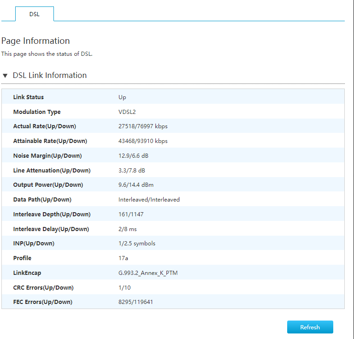
Task: Open the DSL tab
Action: [35, 14]
